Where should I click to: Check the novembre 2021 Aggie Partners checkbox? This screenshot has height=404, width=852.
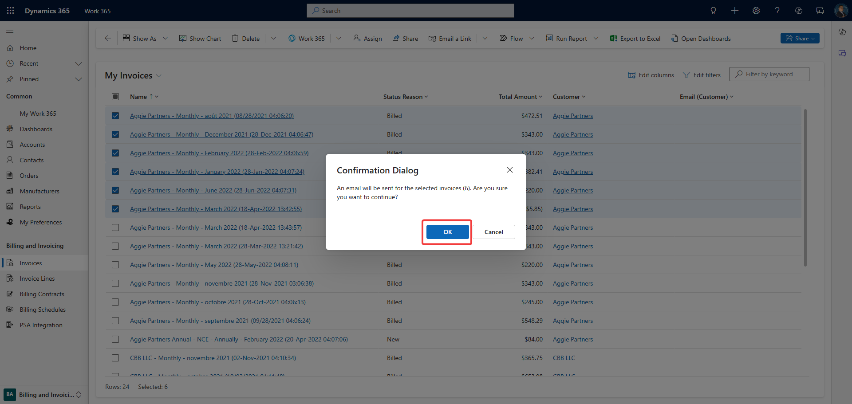pyautogui.click(x=115, y=283)
